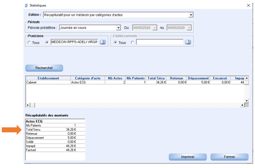Image resolution: width=255 pixels, height=168 pixels.
Task: Expand the Edition dropdown list
Action: click(x=191, y=15)
